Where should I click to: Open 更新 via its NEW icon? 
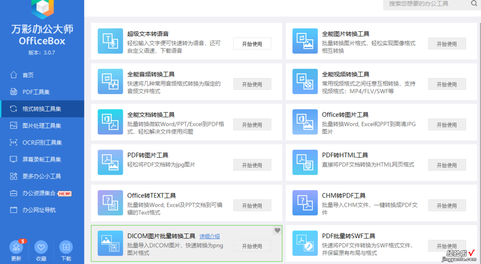(x=16, y=247)
